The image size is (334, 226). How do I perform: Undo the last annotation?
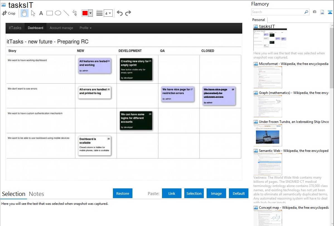pyautogui.click(x=120, y=13)
